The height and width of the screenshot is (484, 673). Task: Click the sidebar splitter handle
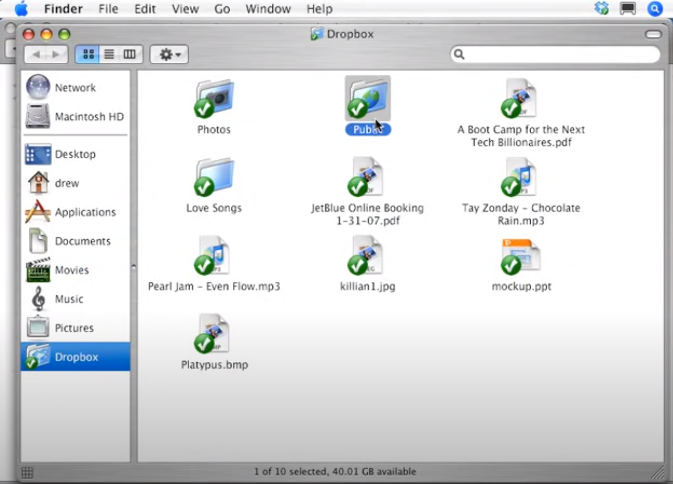click(134, 267)
